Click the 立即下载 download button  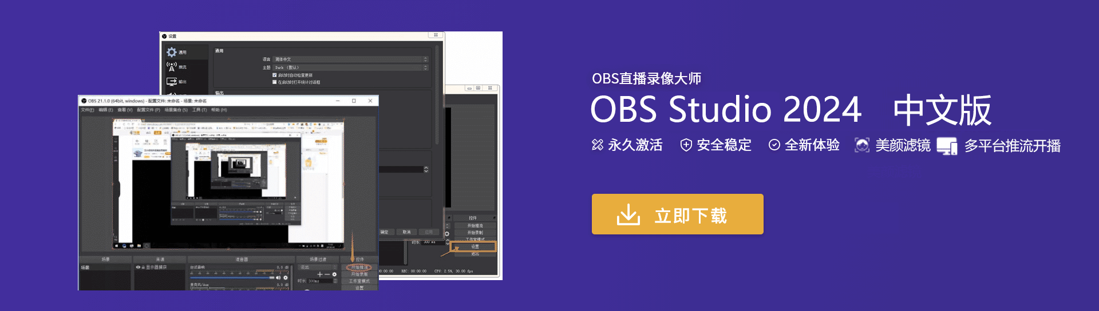(x=677, y=214)
